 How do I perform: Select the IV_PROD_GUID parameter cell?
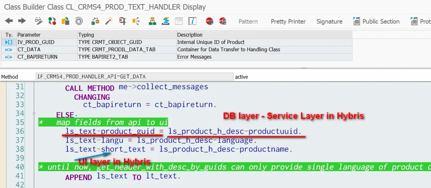pos(47,42)
